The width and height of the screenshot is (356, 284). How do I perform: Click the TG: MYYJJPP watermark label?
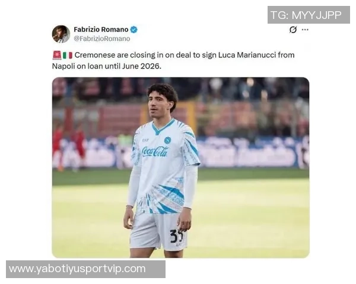tap(309, 15)
